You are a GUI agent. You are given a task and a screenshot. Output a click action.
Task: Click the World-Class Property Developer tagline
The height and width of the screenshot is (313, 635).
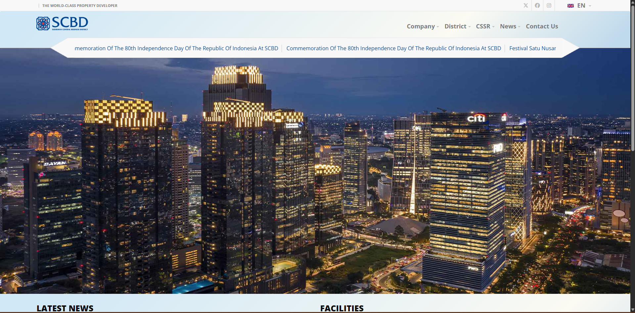tap(80, 6)
